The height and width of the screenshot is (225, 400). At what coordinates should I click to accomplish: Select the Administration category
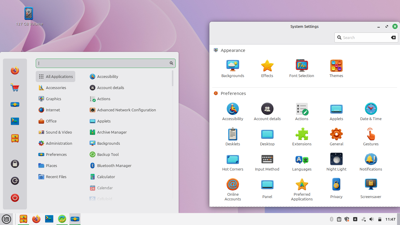click(x=55, y=143)
